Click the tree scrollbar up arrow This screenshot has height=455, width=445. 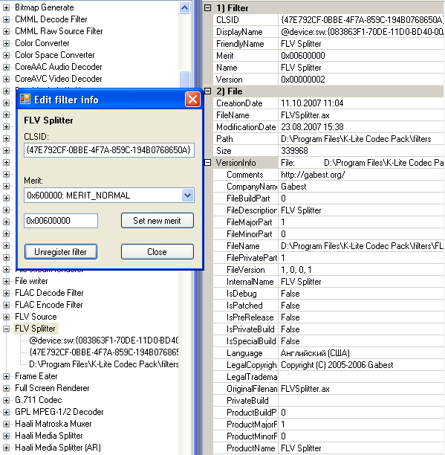[x=185, y=7]
